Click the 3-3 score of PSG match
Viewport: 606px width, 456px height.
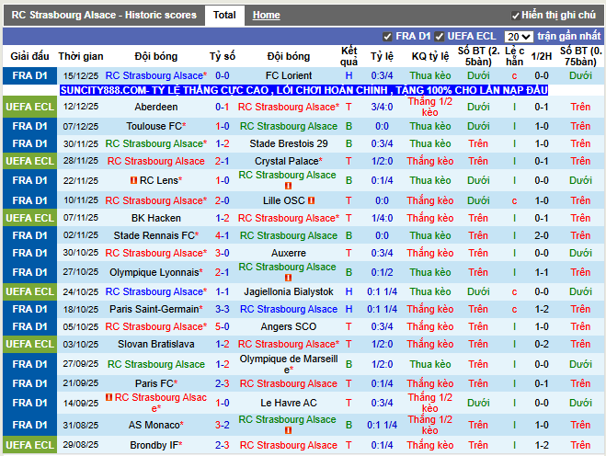223,309
